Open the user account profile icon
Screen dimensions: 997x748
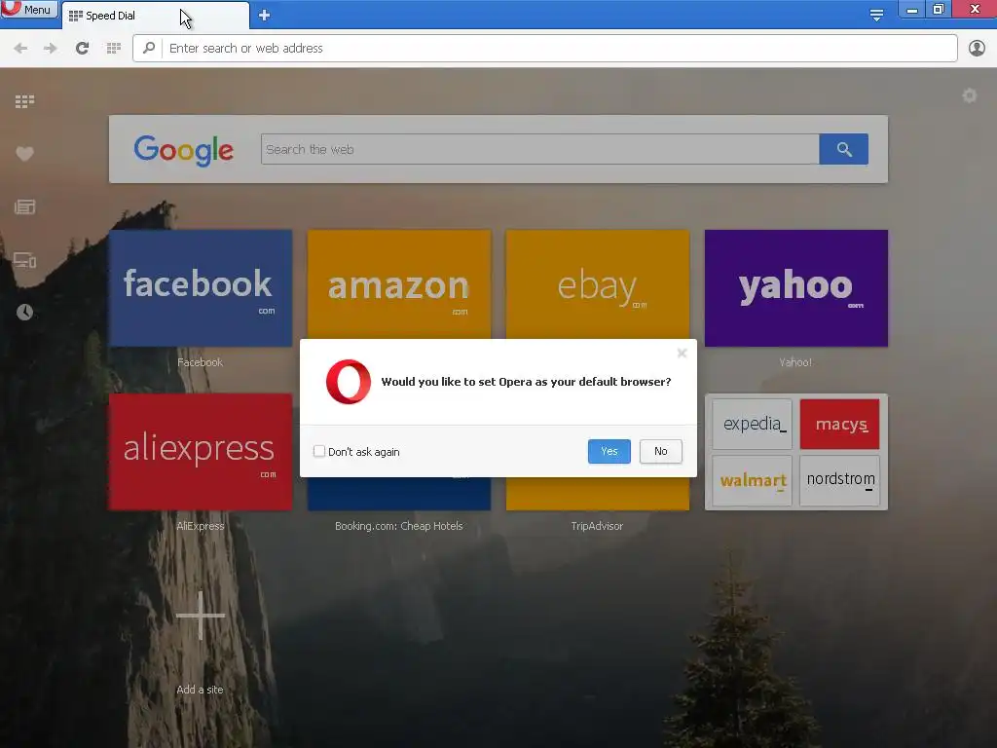977,49
